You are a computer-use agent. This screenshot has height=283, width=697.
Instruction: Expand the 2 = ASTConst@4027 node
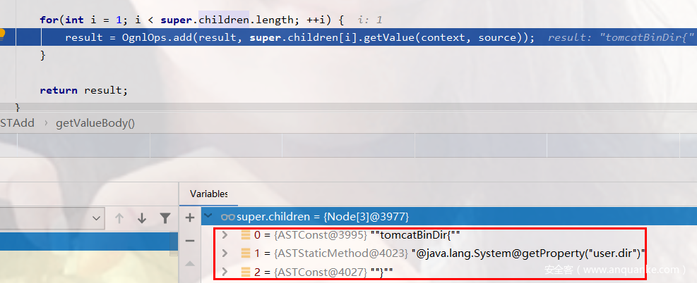tap(225, 272)
